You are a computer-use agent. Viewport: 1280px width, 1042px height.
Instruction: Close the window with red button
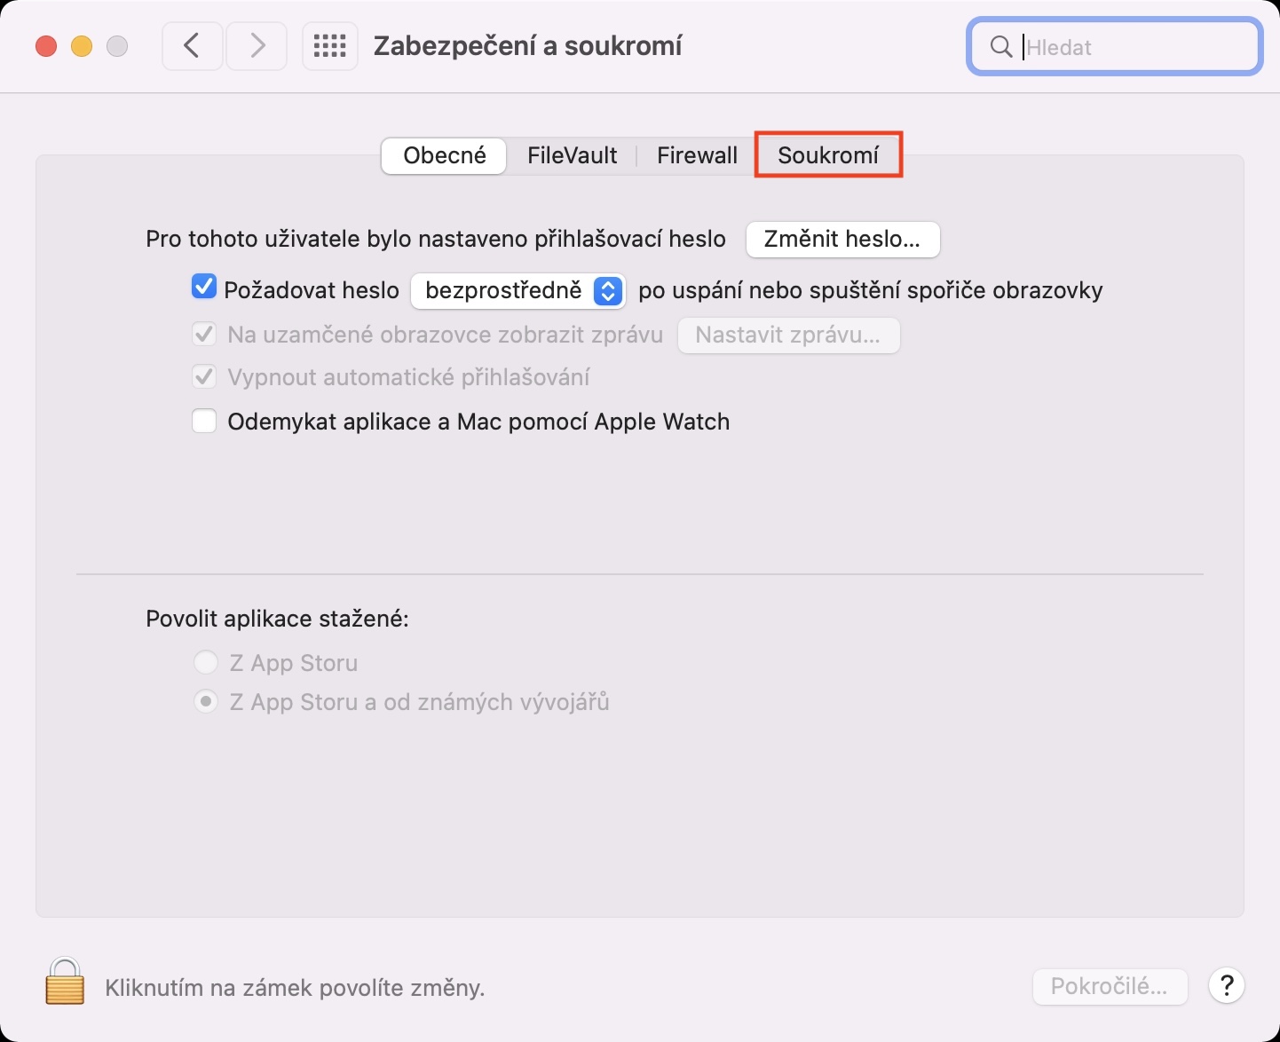[46, 46]
